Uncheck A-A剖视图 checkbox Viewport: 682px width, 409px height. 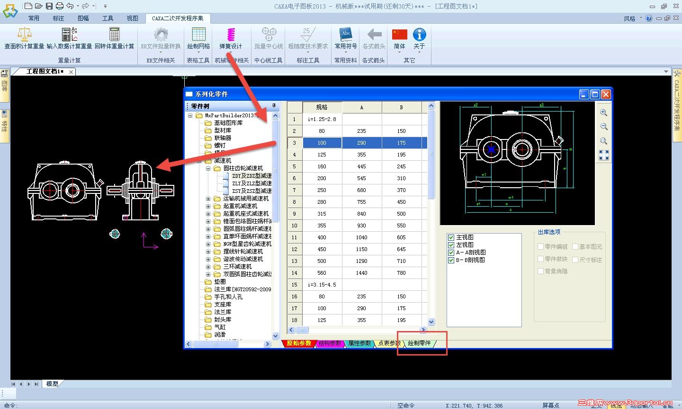pyautogui.click(x=451, y=252)
